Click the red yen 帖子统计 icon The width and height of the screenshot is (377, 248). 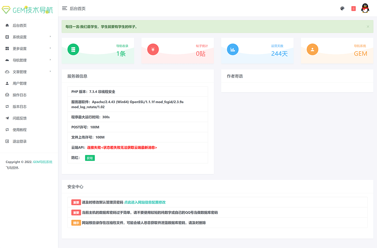point(153,50)
